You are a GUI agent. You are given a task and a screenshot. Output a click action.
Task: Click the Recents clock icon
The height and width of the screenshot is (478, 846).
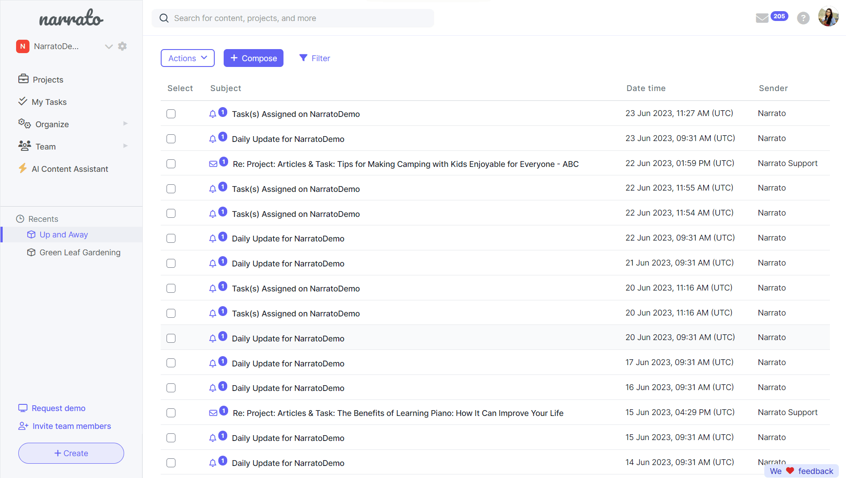[20, 219]
